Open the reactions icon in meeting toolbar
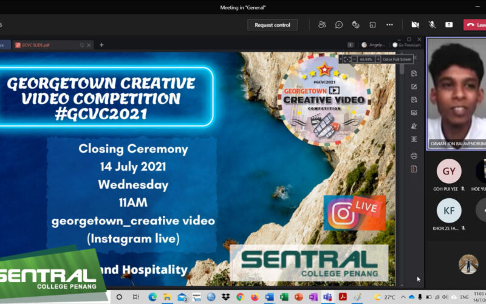 coord(355,24)
